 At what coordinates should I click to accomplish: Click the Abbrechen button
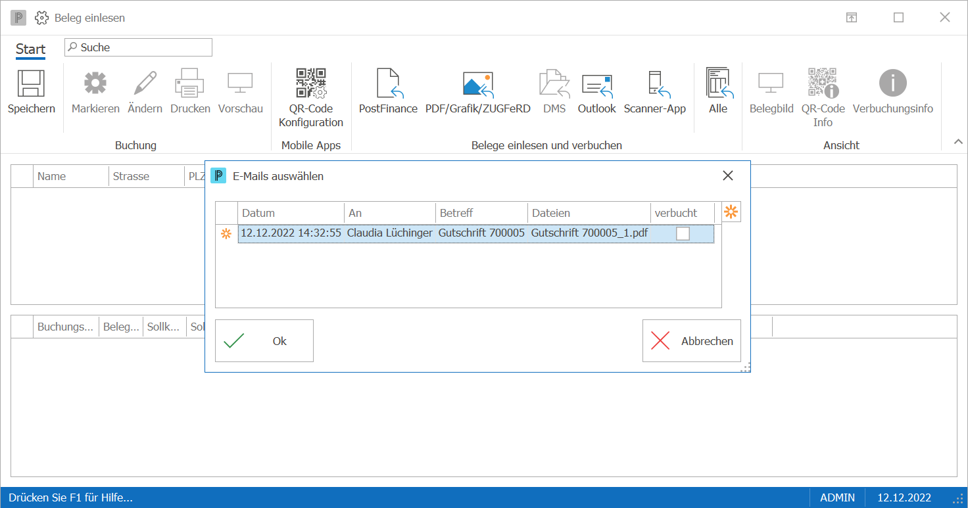tap(692, 340)
